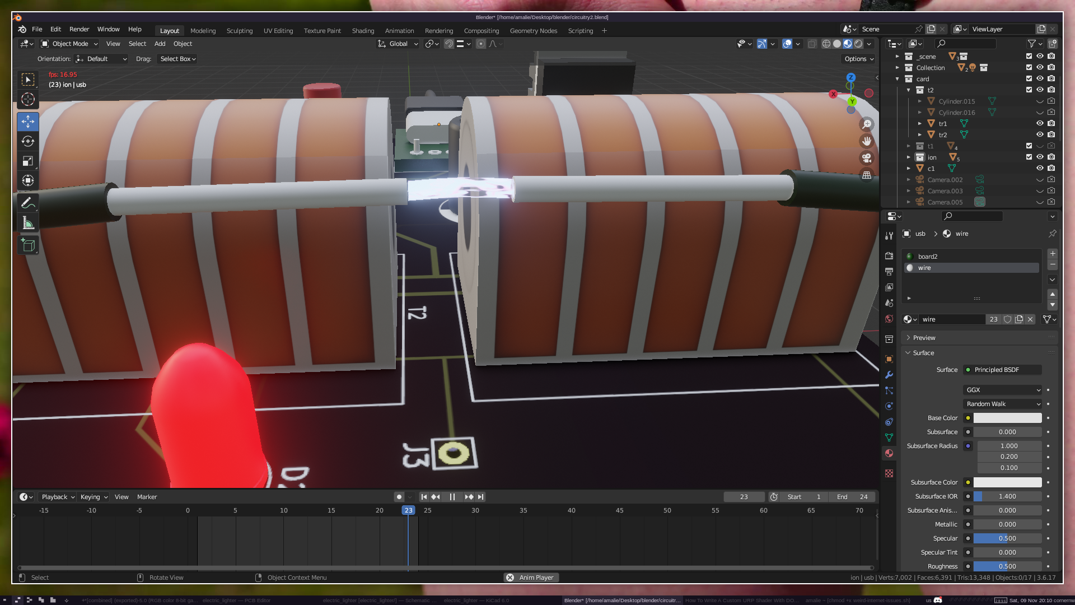Open the Modifiers properties tab (wrench icon)
This screenshot has width=1075, height=605.
pyautogui.click(x=889, y=375)
